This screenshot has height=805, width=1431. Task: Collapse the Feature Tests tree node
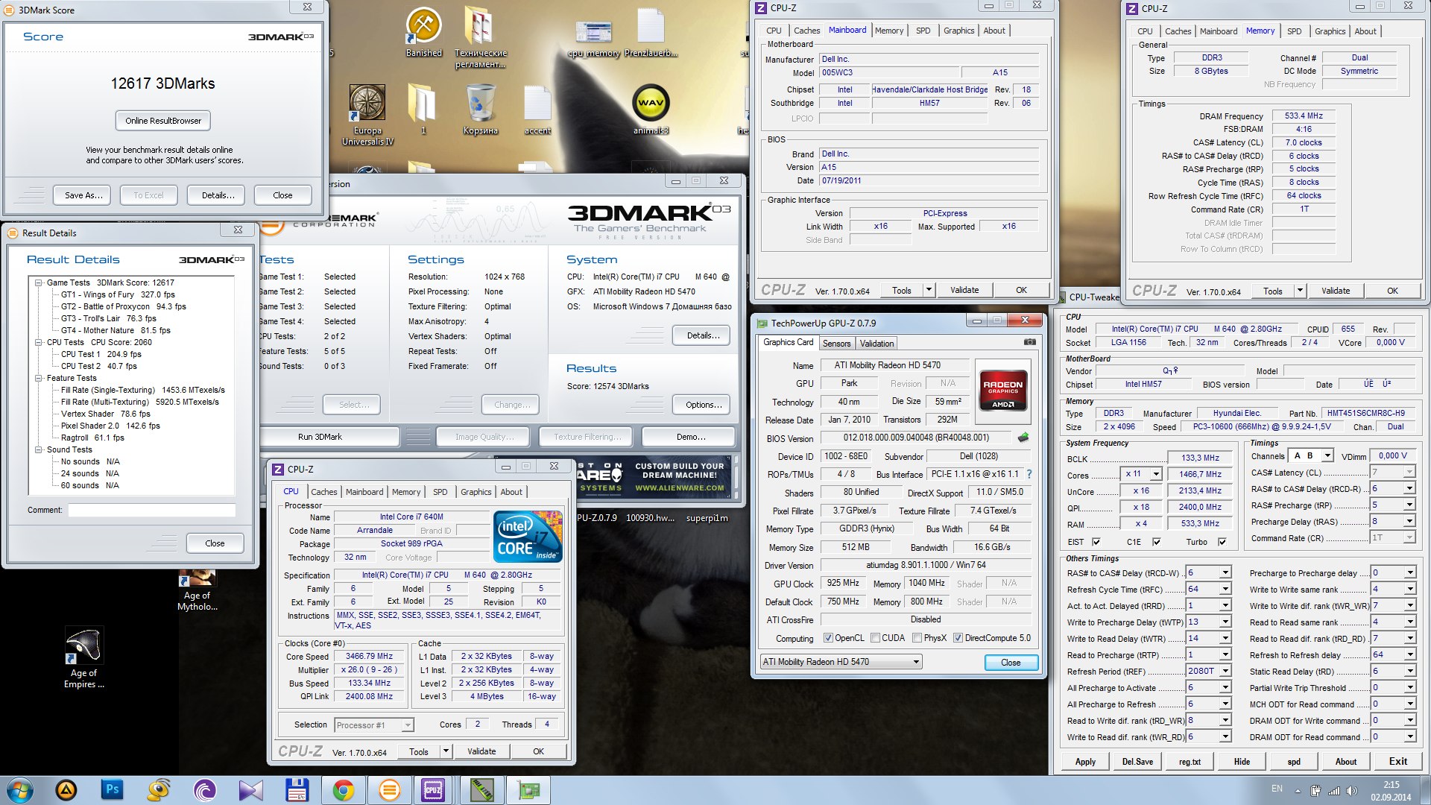tap(38, 378)
